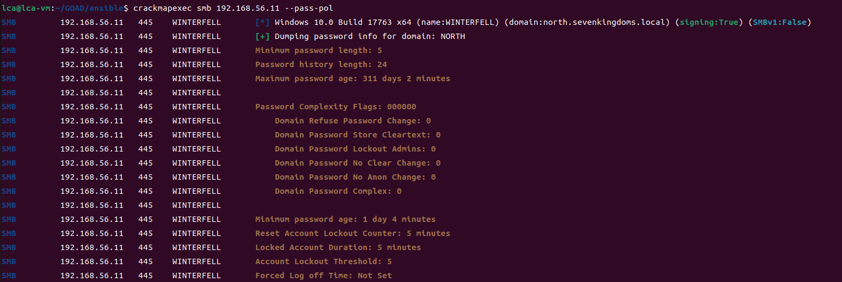
Task: Click Reset Account Lockout Counter line
Action: 352,233
